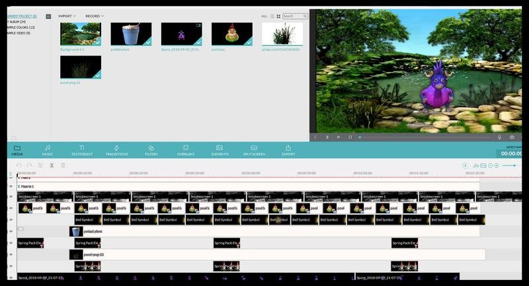
Task: Hide the Smokescreen 1 track via eye icon
Action: coord(11,196)
